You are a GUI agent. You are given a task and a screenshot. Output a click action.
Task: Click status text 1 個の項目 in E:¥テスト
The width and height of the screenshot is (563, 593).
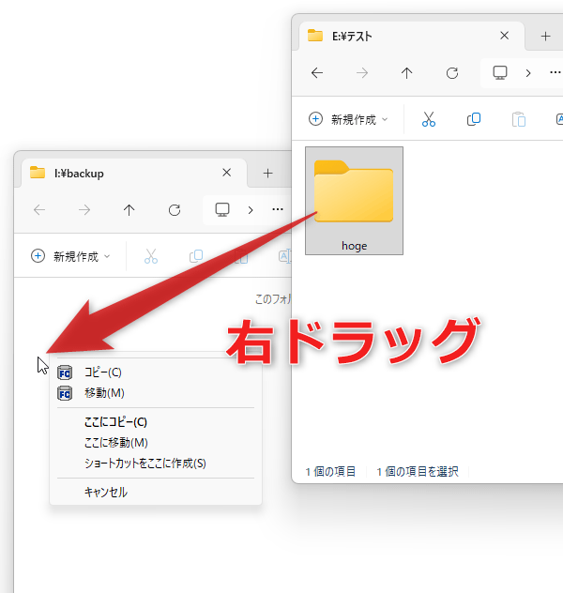click(330, 472)
